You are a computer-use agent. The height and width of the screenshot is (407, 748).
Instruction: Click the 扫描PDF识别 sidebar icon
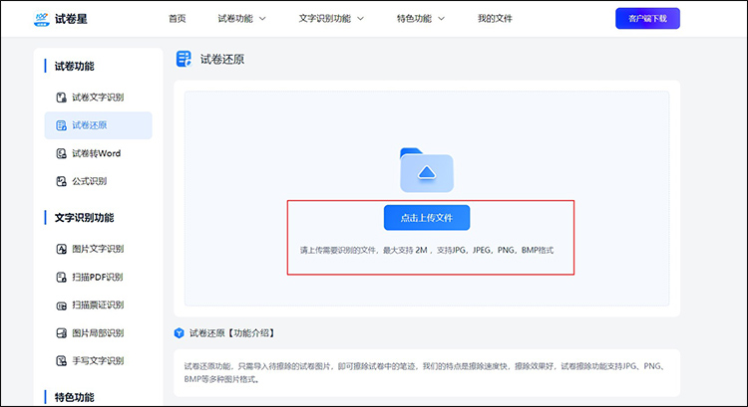click(x=62, y=277)
